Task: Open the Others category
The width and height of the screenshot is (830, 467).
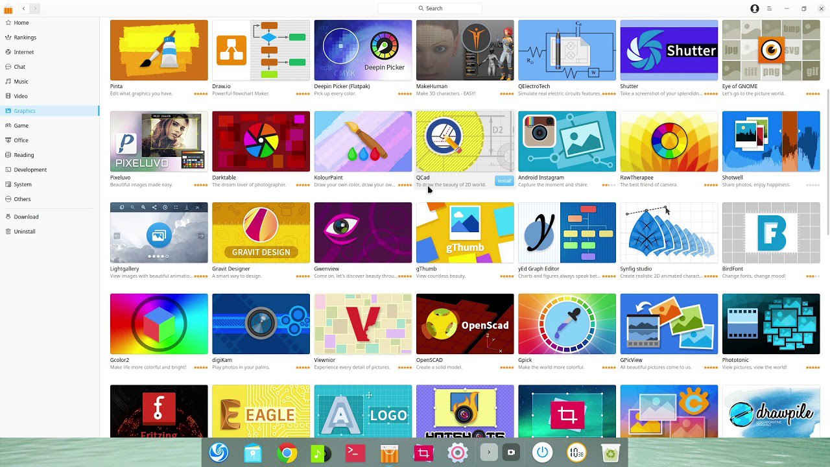Action: (49, 199)
